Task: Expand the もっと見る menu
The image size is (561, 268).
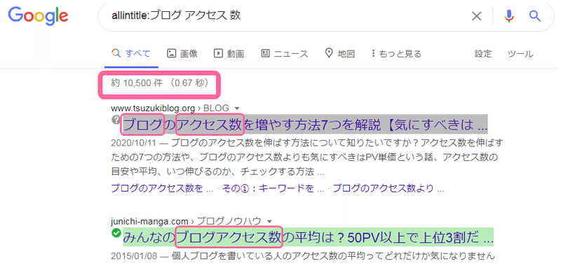Action: [x=396, y=54]
